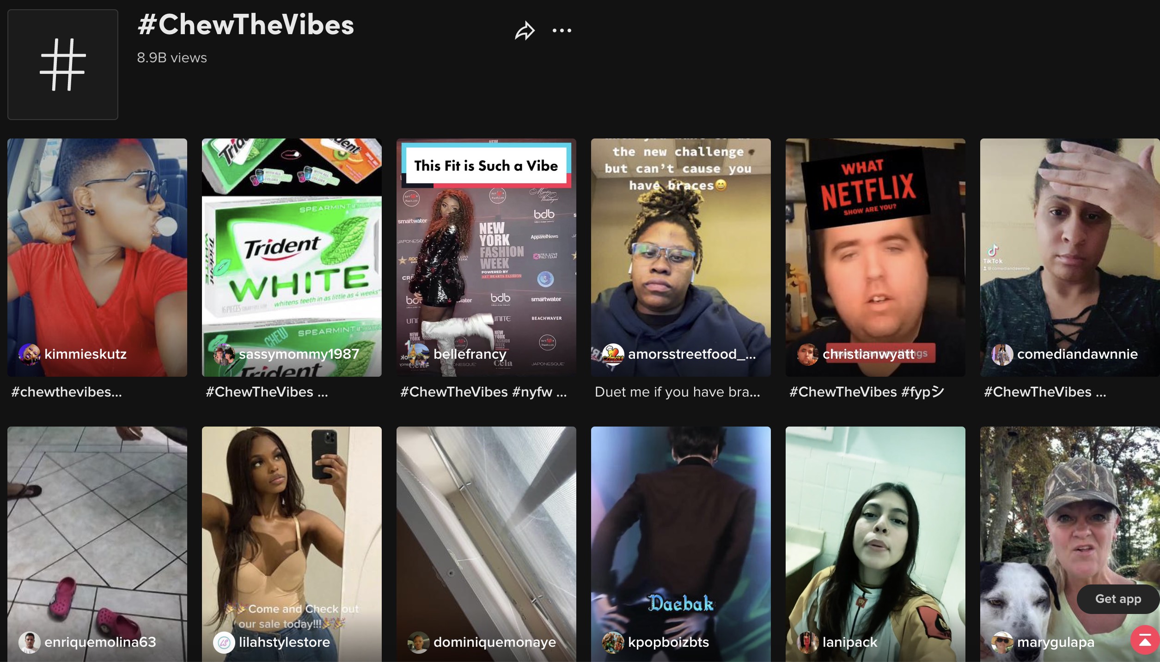Click amorsstreetfood_ username link
1160x662 pixels.
(x=691, y=354)
